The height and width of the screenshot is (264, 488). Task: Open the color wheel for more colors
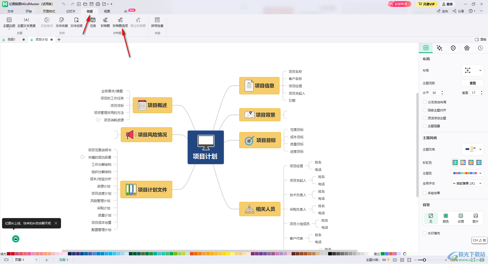pyautogui.click(x=405, y=254)
